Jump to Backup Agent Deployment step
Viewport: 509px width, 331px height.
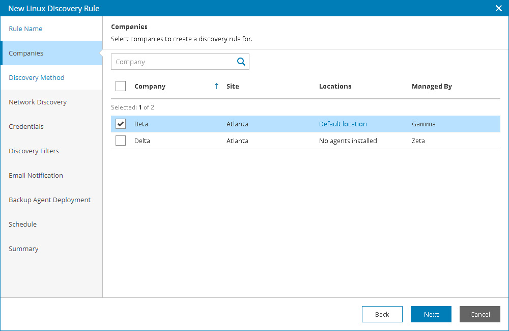[50, 200]
